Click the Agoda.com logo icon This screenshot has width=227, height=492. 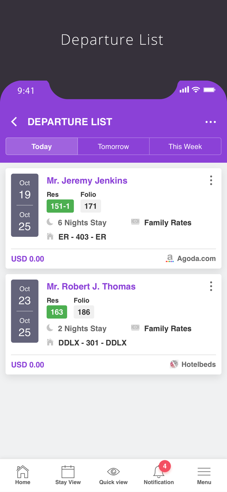tap(170, 258)
